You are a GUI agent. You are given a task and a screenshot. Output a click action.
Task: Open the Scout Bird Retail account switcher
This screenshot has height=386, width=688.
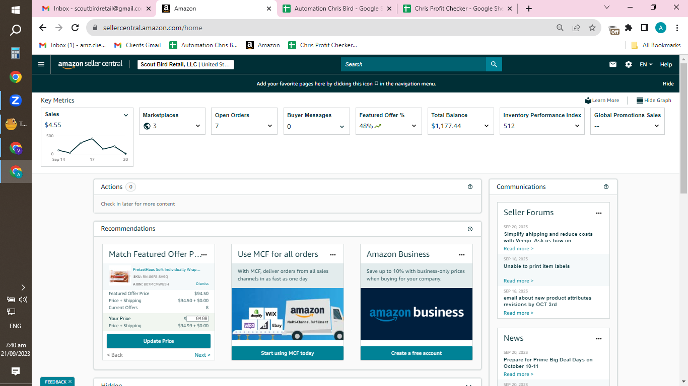(x=186, y=64)
